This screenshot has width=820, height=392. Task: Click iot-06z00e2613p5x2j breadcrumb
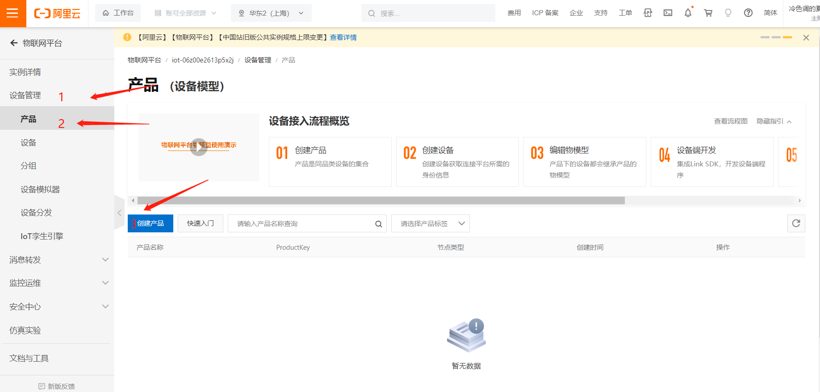tap(203, 60)
